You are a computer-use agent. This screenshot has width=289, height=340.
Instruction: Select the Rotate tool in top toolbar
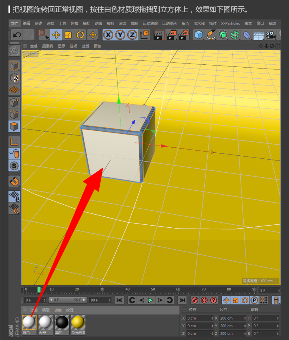(x=80, y=35)
